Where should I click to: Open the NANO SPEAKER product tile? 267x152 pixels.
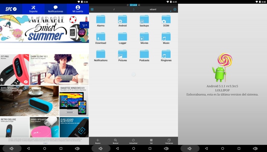coord(44,127)
